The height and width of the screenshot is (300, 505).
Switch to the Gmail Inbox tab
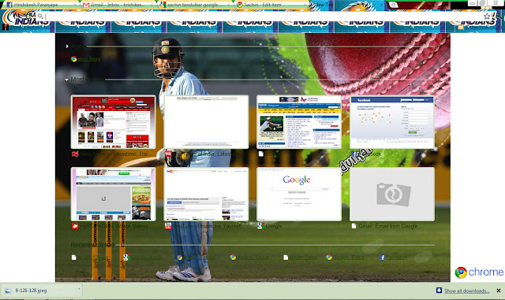117,5
